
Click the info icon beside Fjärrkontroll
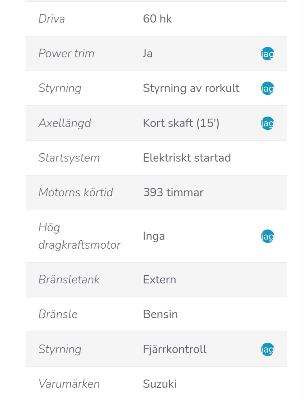pyautogui.click(x=267, y=349)
